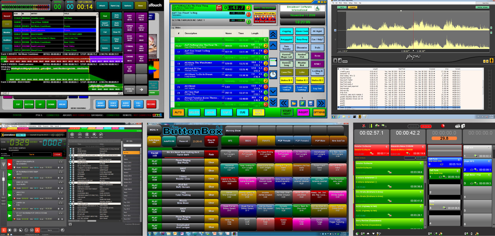The image size is (495, 236).
Task: Open hotkey set with folder icon
Action: (x=294, y=103)
